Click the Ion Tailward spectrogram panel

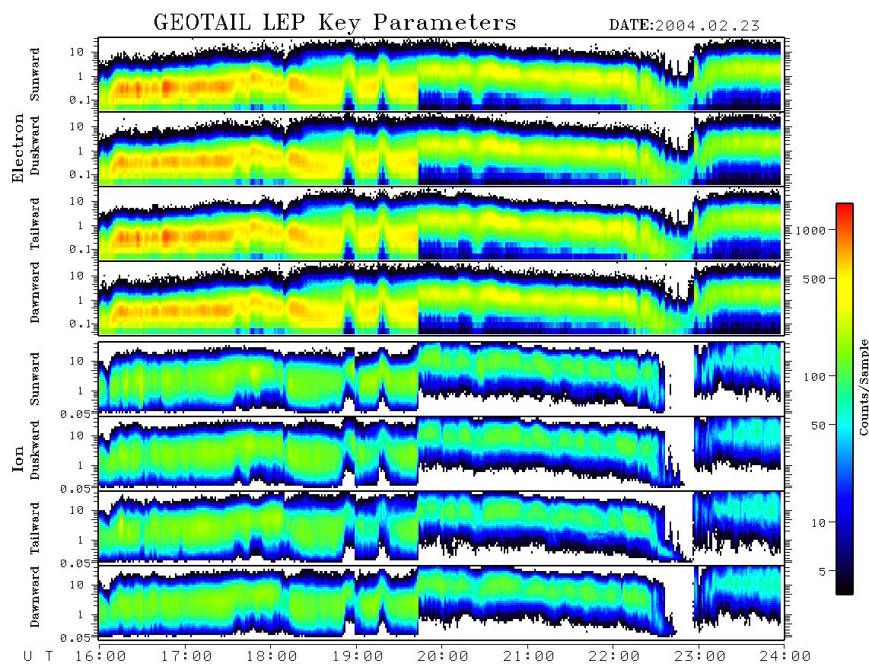click(441, 528)
